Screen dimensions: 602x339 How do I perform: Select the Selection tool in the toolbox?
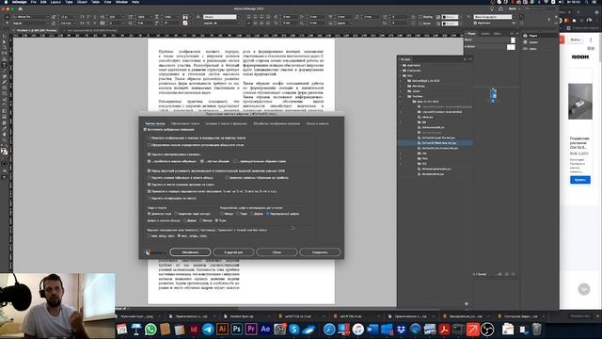pos(4,37)
